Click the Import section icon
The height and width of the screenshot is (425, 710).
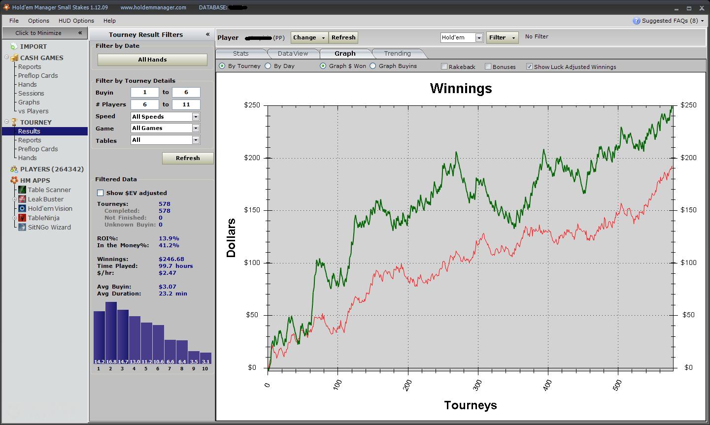tap(14, 46)
